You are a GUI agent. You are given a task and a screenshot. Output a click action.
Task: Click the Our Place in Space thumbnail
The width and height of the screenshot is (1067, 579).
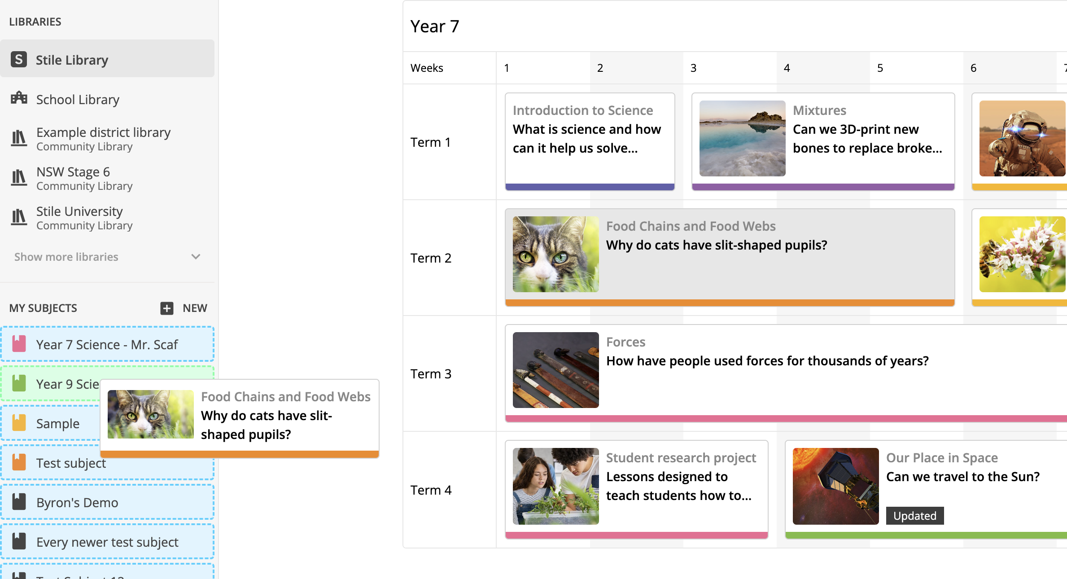click(835, 486)
